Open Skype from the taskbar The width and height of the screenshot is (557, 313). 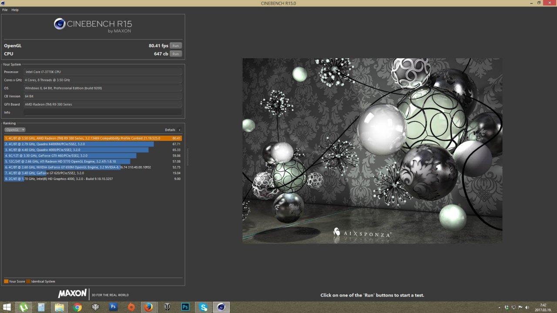click(203, 307)
